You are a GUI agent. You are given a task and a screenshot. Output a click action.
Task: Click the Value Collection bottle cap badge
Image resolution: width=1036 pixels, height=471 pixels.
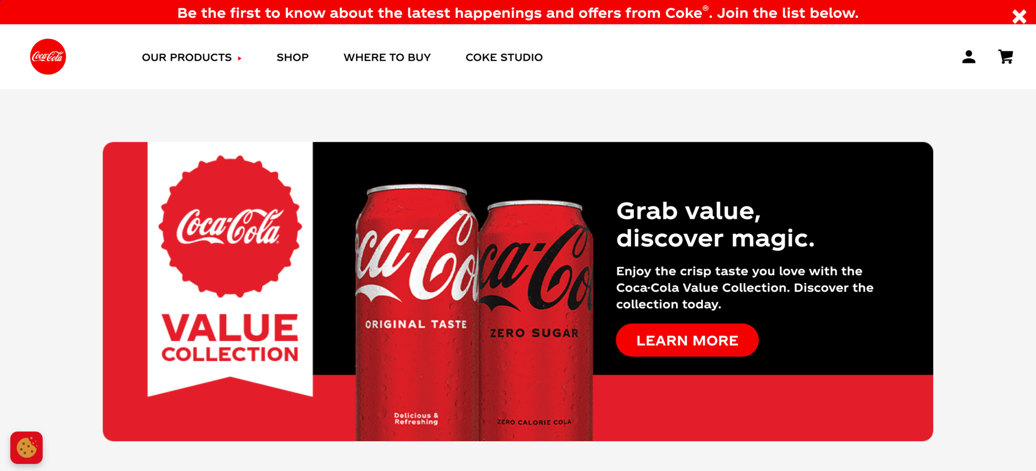point(230,226)
